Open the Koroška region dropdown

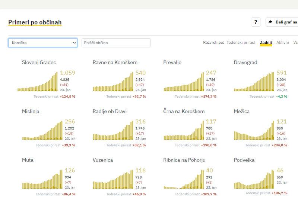pos(43,43)
